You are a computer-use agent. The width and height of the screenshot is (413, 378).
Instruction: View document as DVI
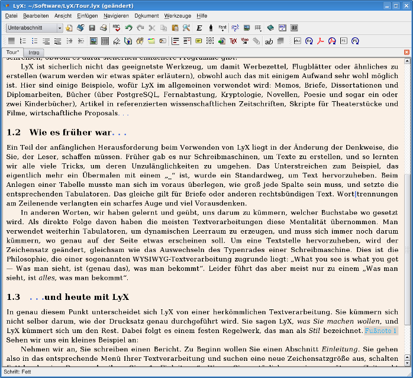coord(298,41)
